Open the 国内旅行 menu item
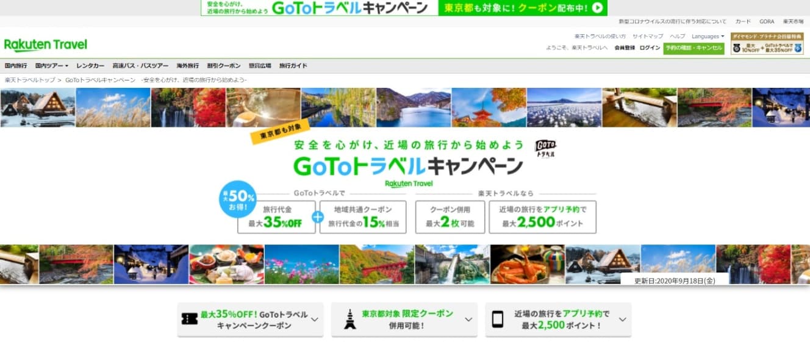This screenshot has width=810, height=353. (16, 65)
